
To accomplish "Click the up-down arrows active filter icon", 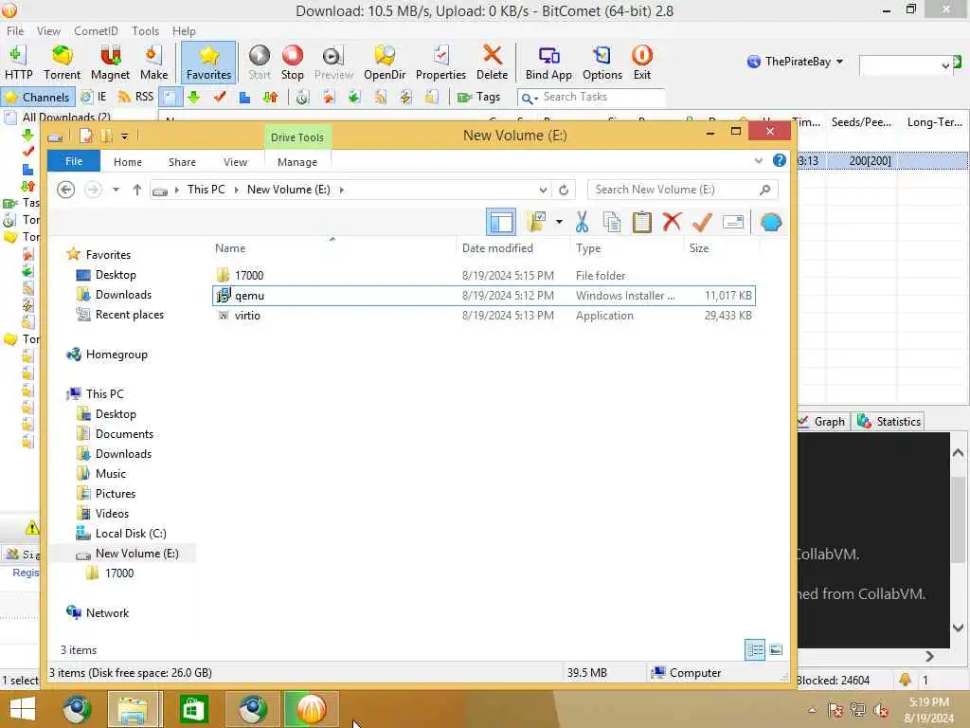I will click(x=270, y=98).
